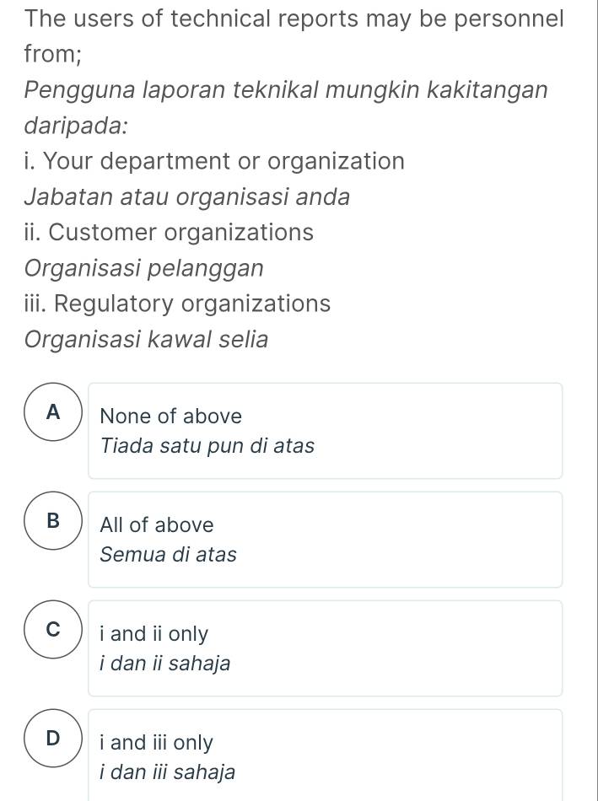Viewport: 598px width, 801px height.
Task: Click the 'i and ii only' option box
Action: [325, 648]
